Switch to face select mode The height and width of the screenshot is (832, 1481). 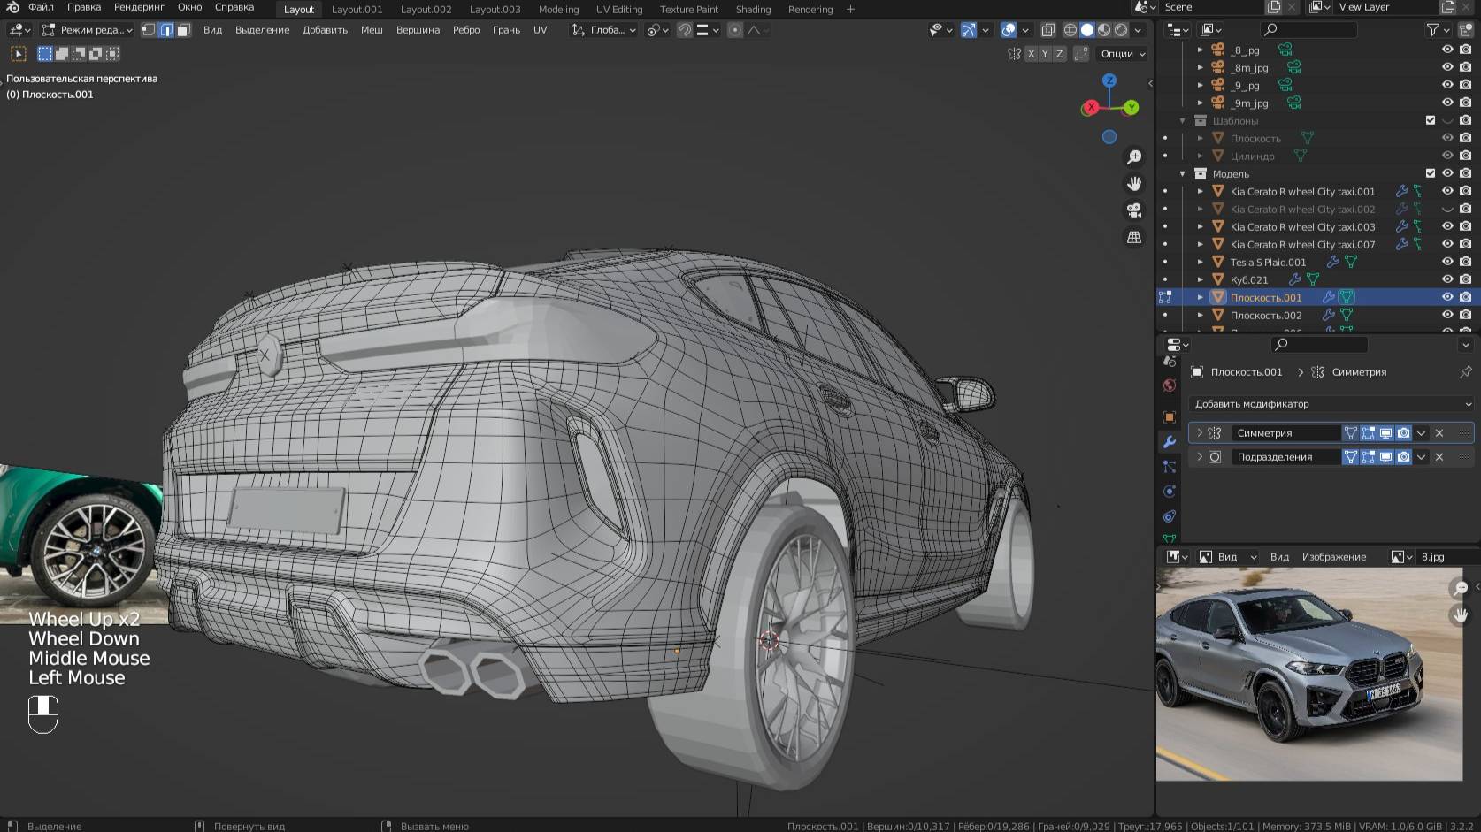(184, 29)
